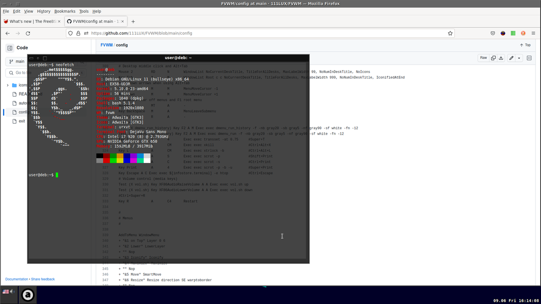Click the speaker volume tray icon
The height and width of the screenshot is (304, 541).
(x=12, y=292)
